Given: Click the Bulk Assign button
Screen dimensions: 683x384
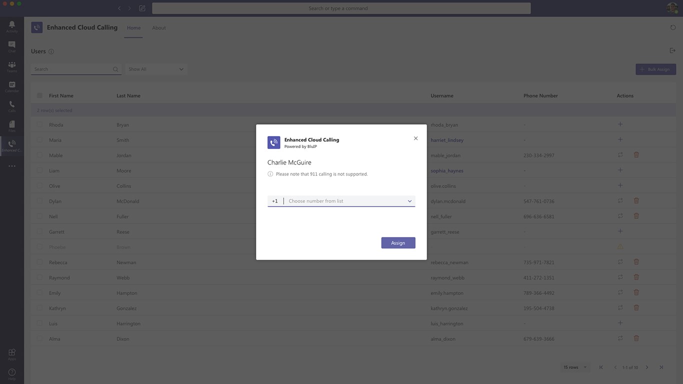Looking at the screenshot, I should (655, 69).
